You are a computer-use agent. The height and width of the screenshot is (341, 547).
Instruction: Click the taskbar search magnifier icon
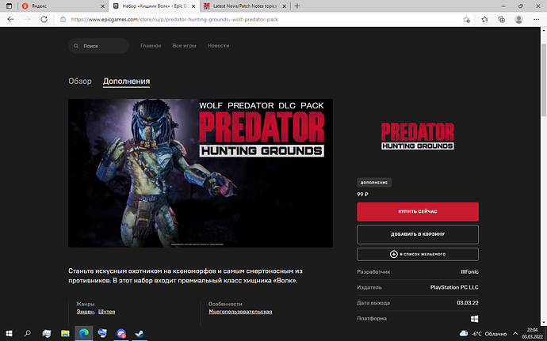click(29, 333)
